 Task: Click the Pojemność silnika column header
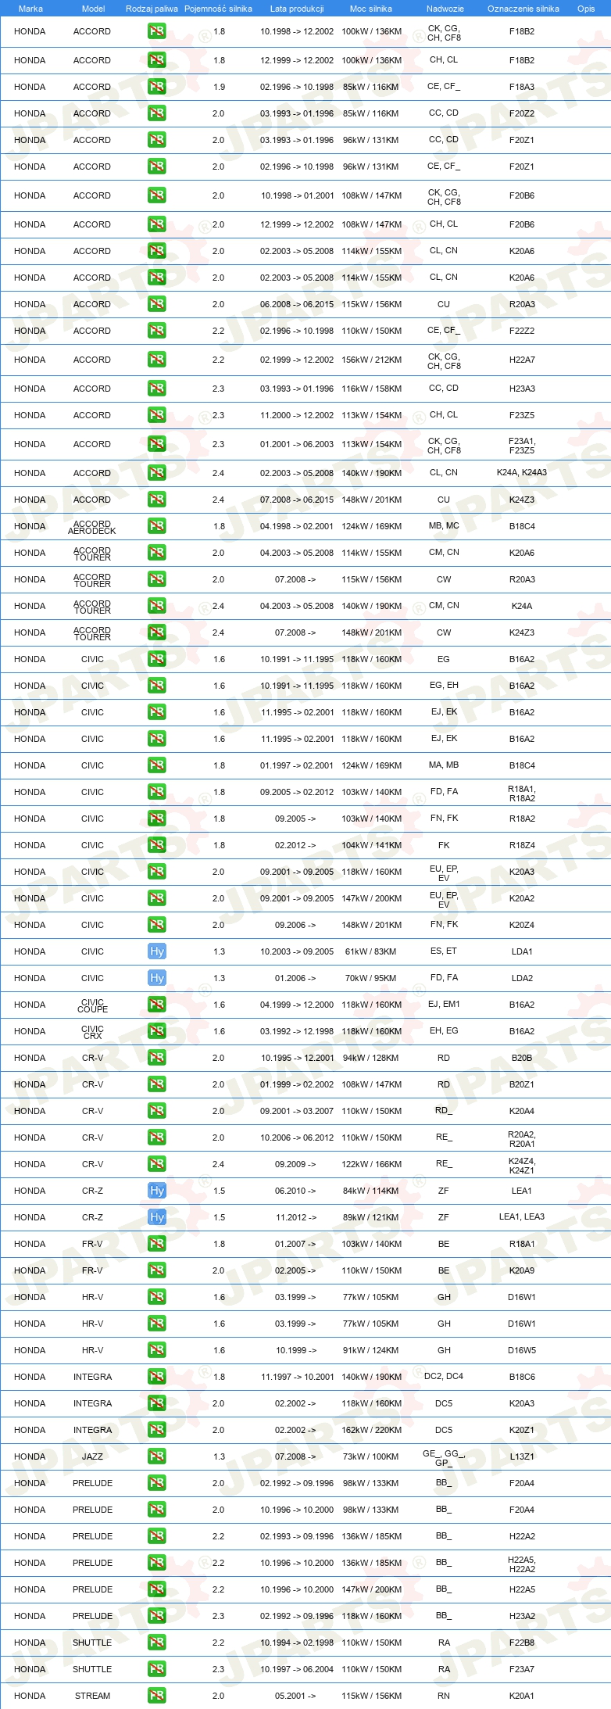(x=218, y=9)
